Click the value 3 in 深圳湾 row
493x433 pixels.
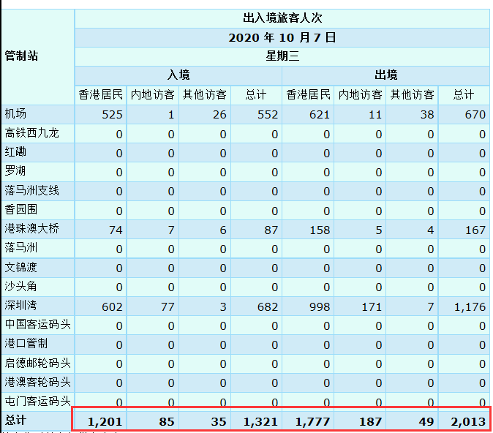pyautogui.click(x=223, y=307)
